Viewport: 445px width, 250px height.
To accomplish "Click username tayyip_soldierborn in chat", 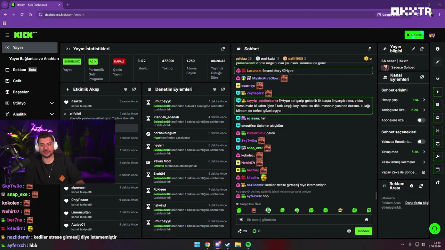I will click(262, 101).
